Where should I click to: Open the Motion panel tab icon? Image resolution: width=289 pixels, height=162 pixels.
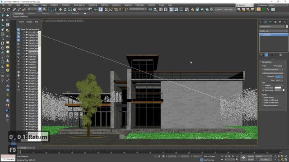(275, 22)
